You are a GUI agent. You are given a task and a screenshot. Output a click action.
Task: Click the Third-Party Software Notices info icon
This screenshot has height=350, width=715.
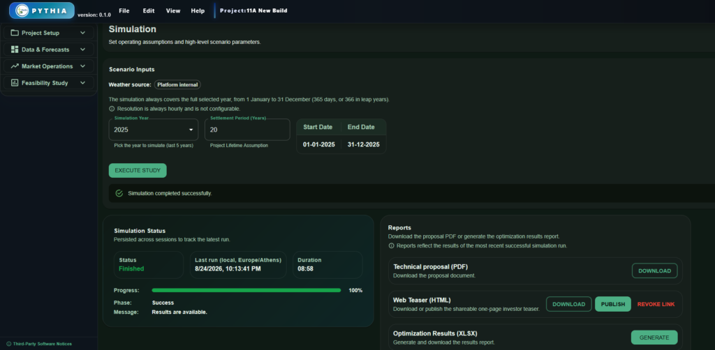point(8,344)
